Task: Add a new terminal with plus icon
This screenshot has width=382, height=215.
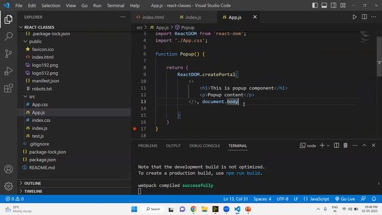Action: tap(322, 145)
